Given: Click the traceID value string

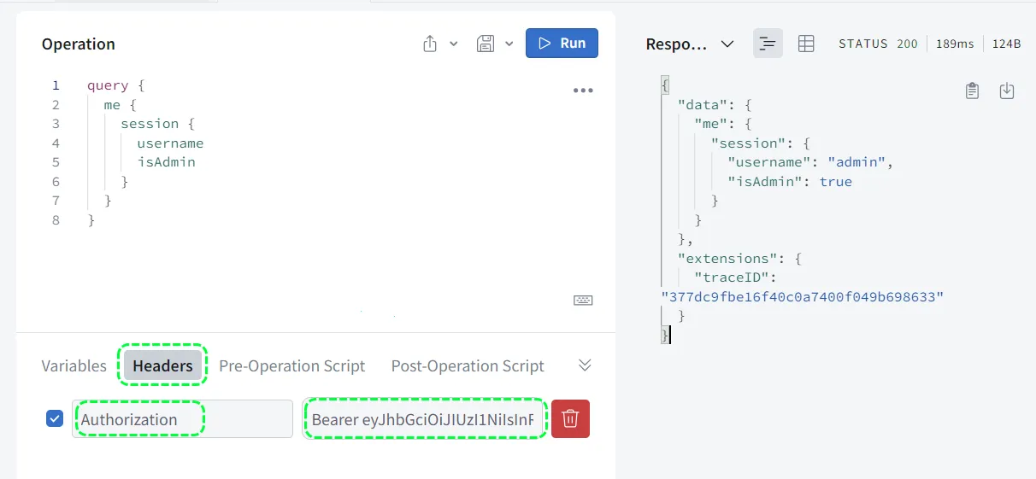Looking at the screenshot, I should tap(803, 296).
